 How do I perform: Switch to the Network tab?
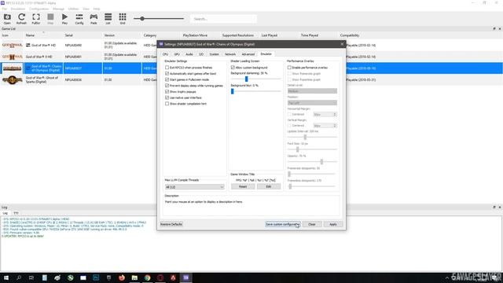[x=230, y=54]
